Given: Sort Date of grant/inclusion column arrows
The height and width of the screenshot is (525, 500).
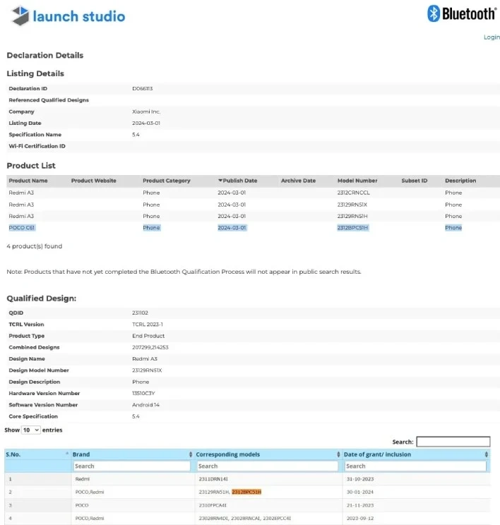Looking at the screenshot, I should pyautogui.click(x=487, y=454).
